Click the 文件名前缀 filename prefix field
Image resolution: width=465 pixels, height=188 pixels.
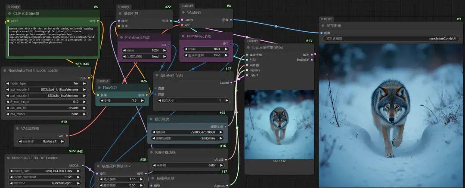click(x=391, y=39)
